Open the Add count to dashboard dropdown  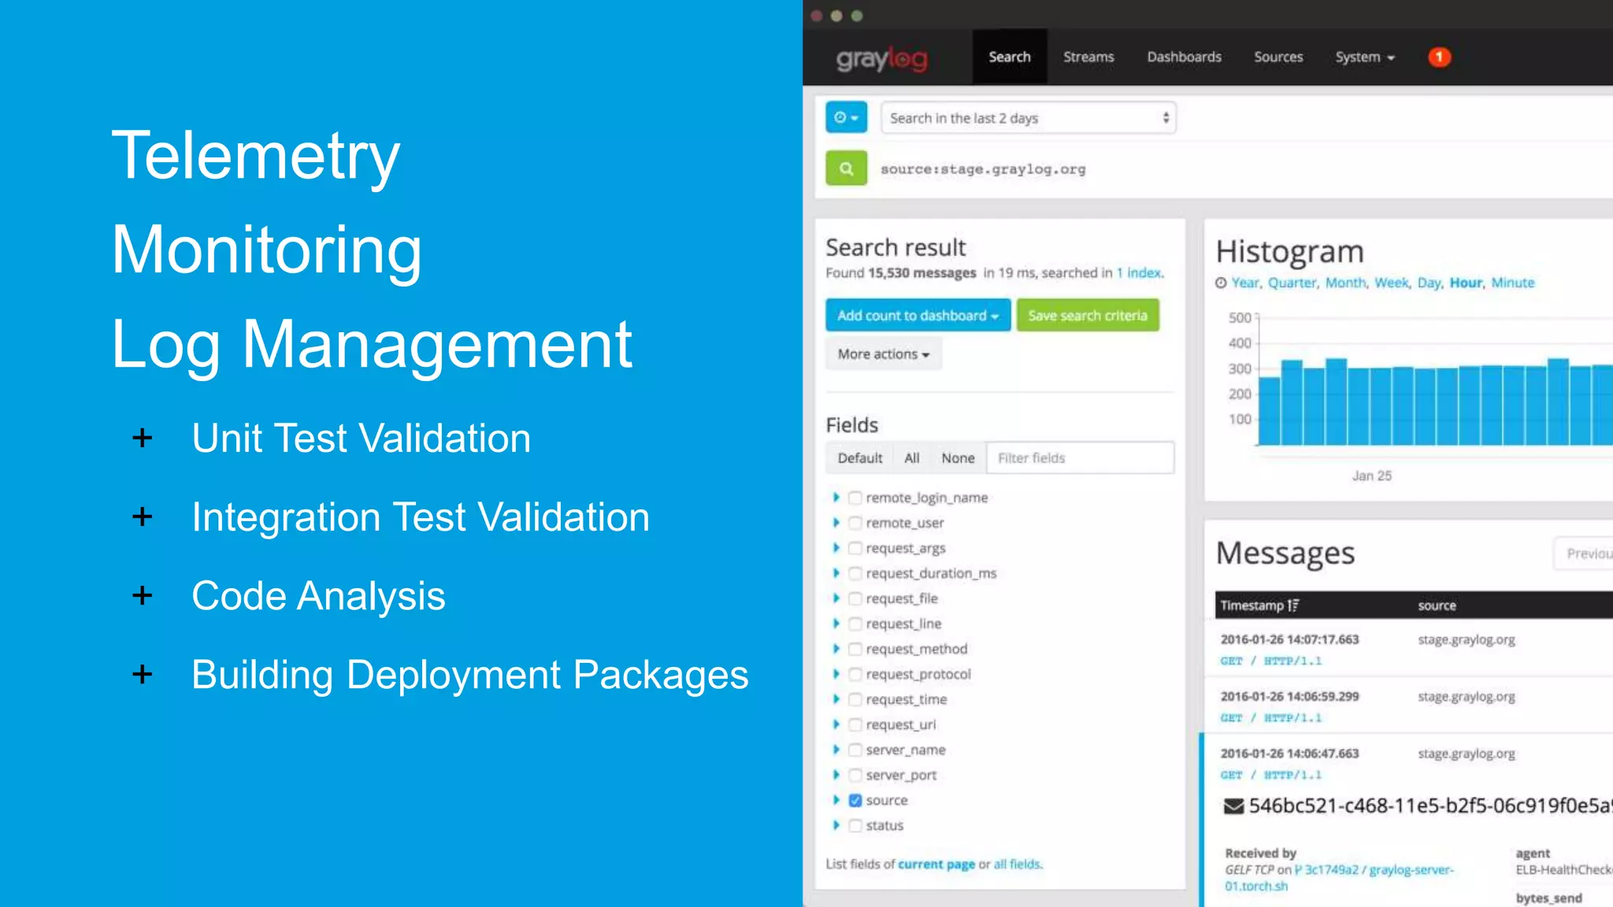[x=918, y=315]
